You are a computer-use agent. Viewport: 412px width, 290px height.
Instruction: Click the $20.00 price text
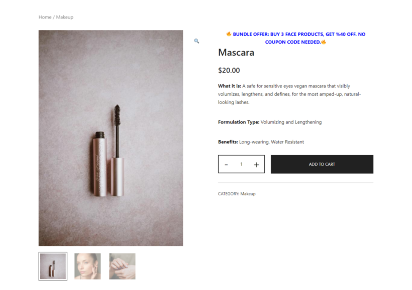pyautogui.click(x=229, y=70)
